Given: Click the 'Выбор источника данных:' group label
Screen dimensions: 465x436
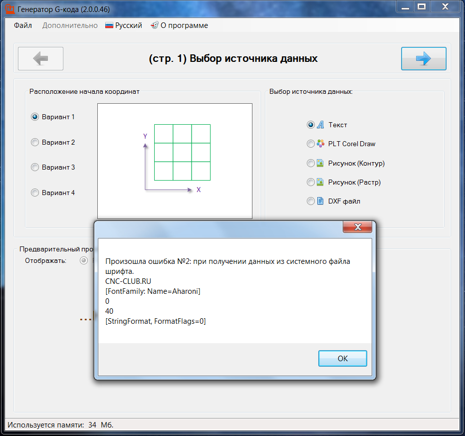Looking at the screenshot, I should click(311, 92).
